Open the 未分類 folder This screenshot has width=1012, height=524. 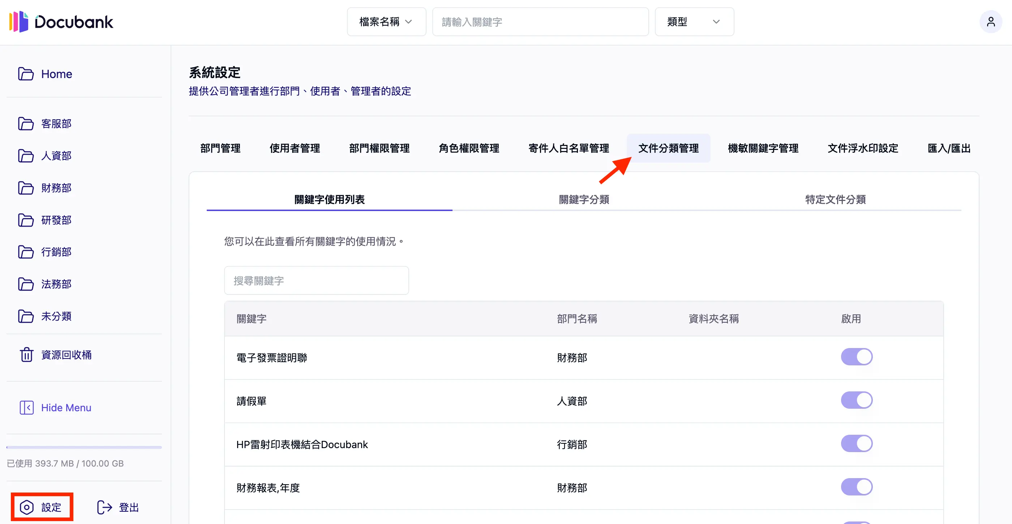pyautogui.click(x=56, y=316)
